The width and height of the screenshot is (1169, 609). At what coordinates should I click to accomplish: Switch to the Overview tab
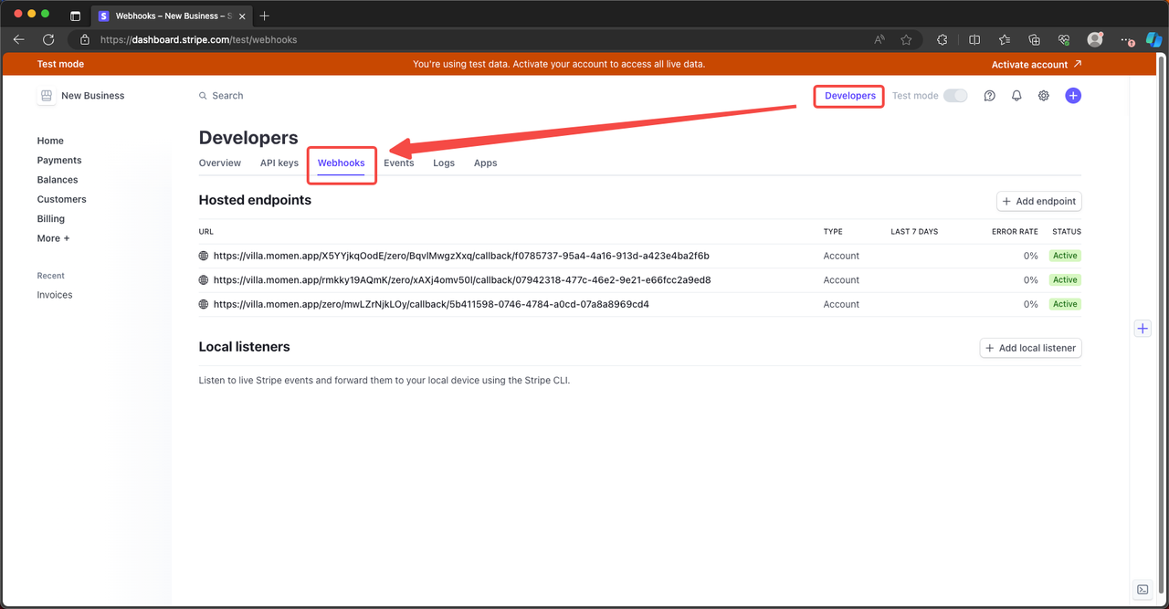point(220,163)
